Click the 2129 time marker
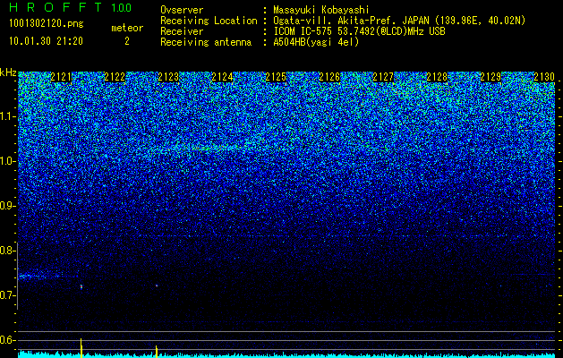 [490, 77]
